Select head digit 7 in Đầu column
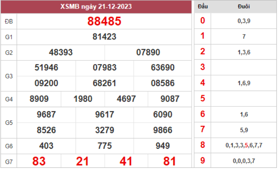This screenshot has width=278, height=169. pyautogui.click(x=203, y=129)
